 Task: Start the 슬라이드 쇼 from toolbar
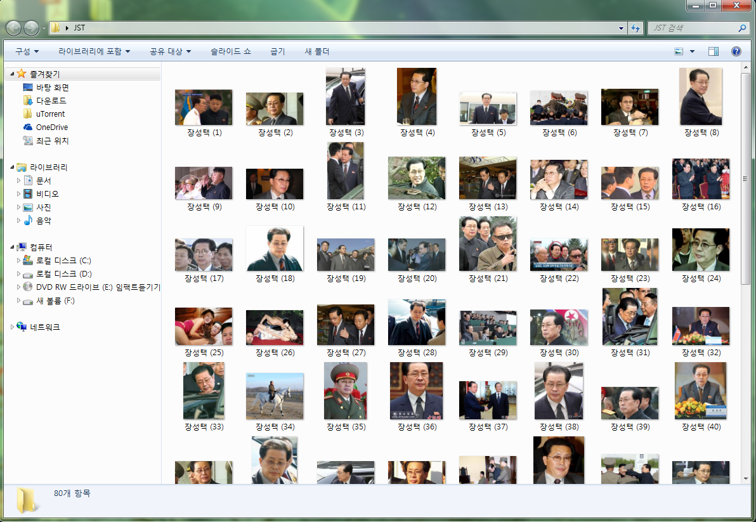click(230, 51)
